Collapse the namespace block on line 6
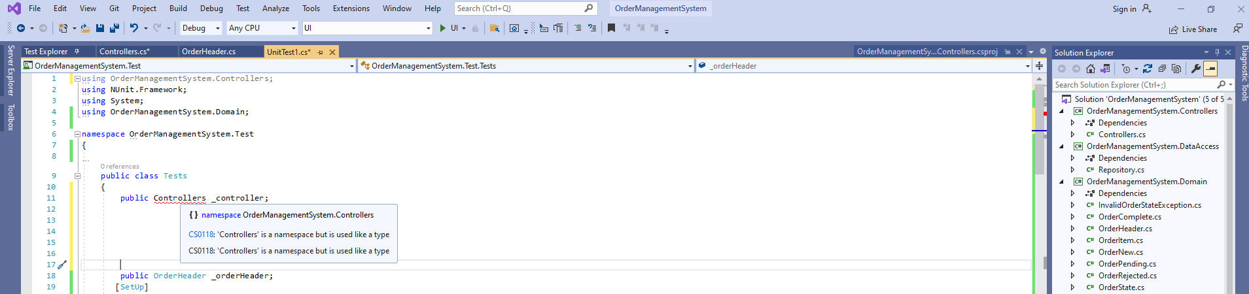Image resolution: width=1249 pixels, height=294 pixels. (x=77, y=134)
